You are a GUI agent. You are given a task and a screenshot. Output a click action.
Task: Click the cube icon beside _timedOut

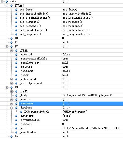tap(16, 71)
